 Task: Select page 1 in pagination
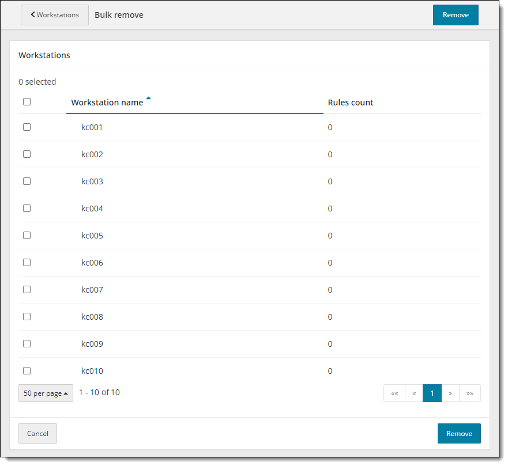tap(432, 393)
